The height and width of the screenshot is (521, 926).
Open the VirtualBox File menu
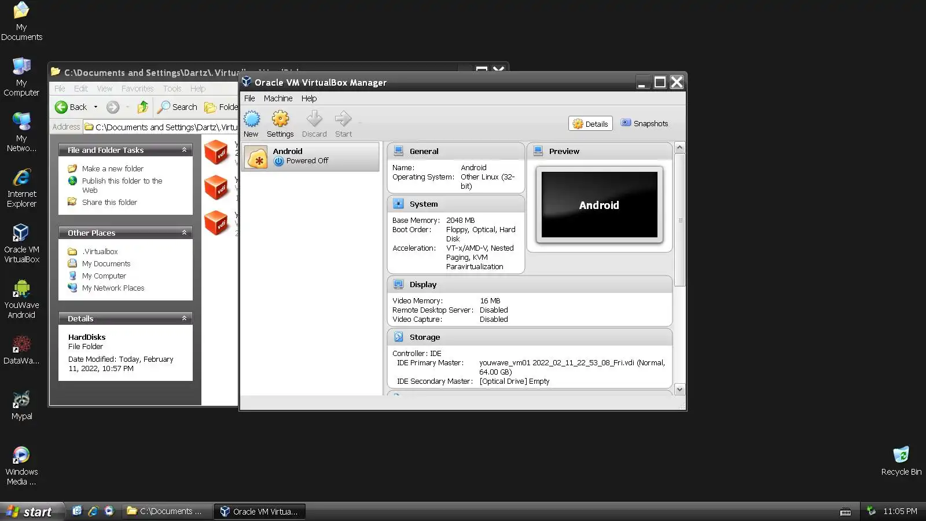(249, 98)
